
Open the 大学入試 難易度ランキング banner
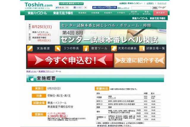pos(71,4)
